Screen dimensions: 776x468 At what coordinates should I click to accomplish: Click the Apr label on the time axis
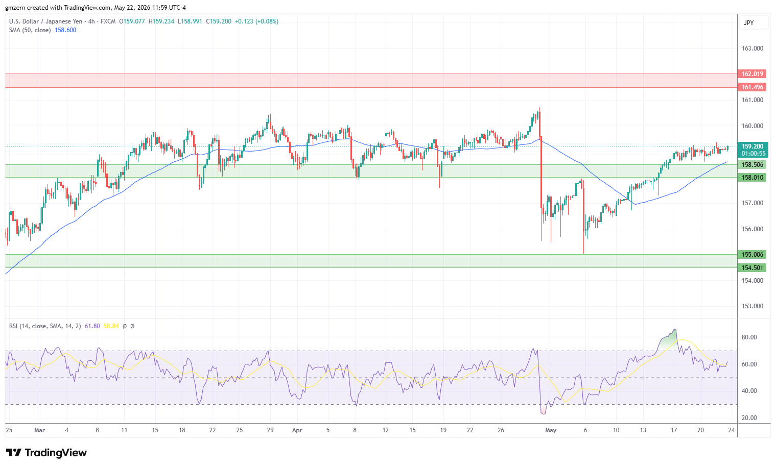(297, 430)
